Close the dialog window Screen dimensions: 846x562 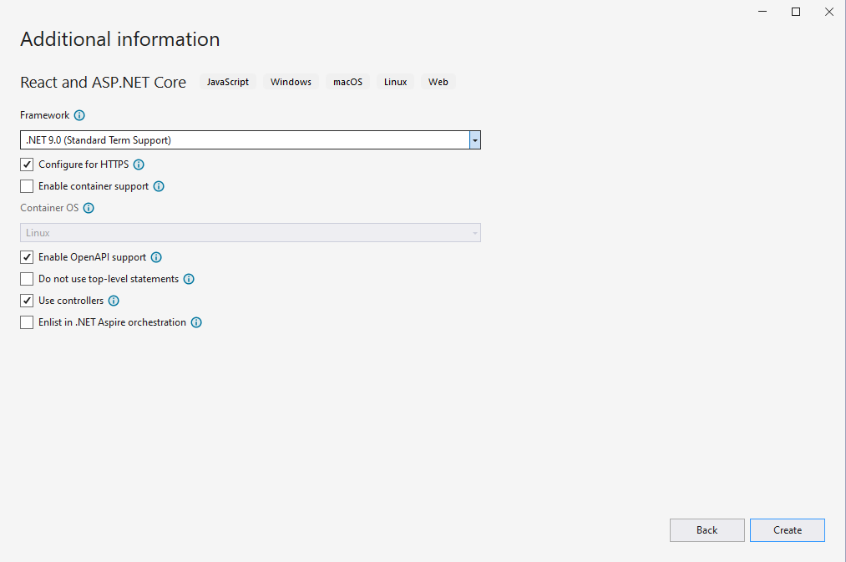(829, 12)
